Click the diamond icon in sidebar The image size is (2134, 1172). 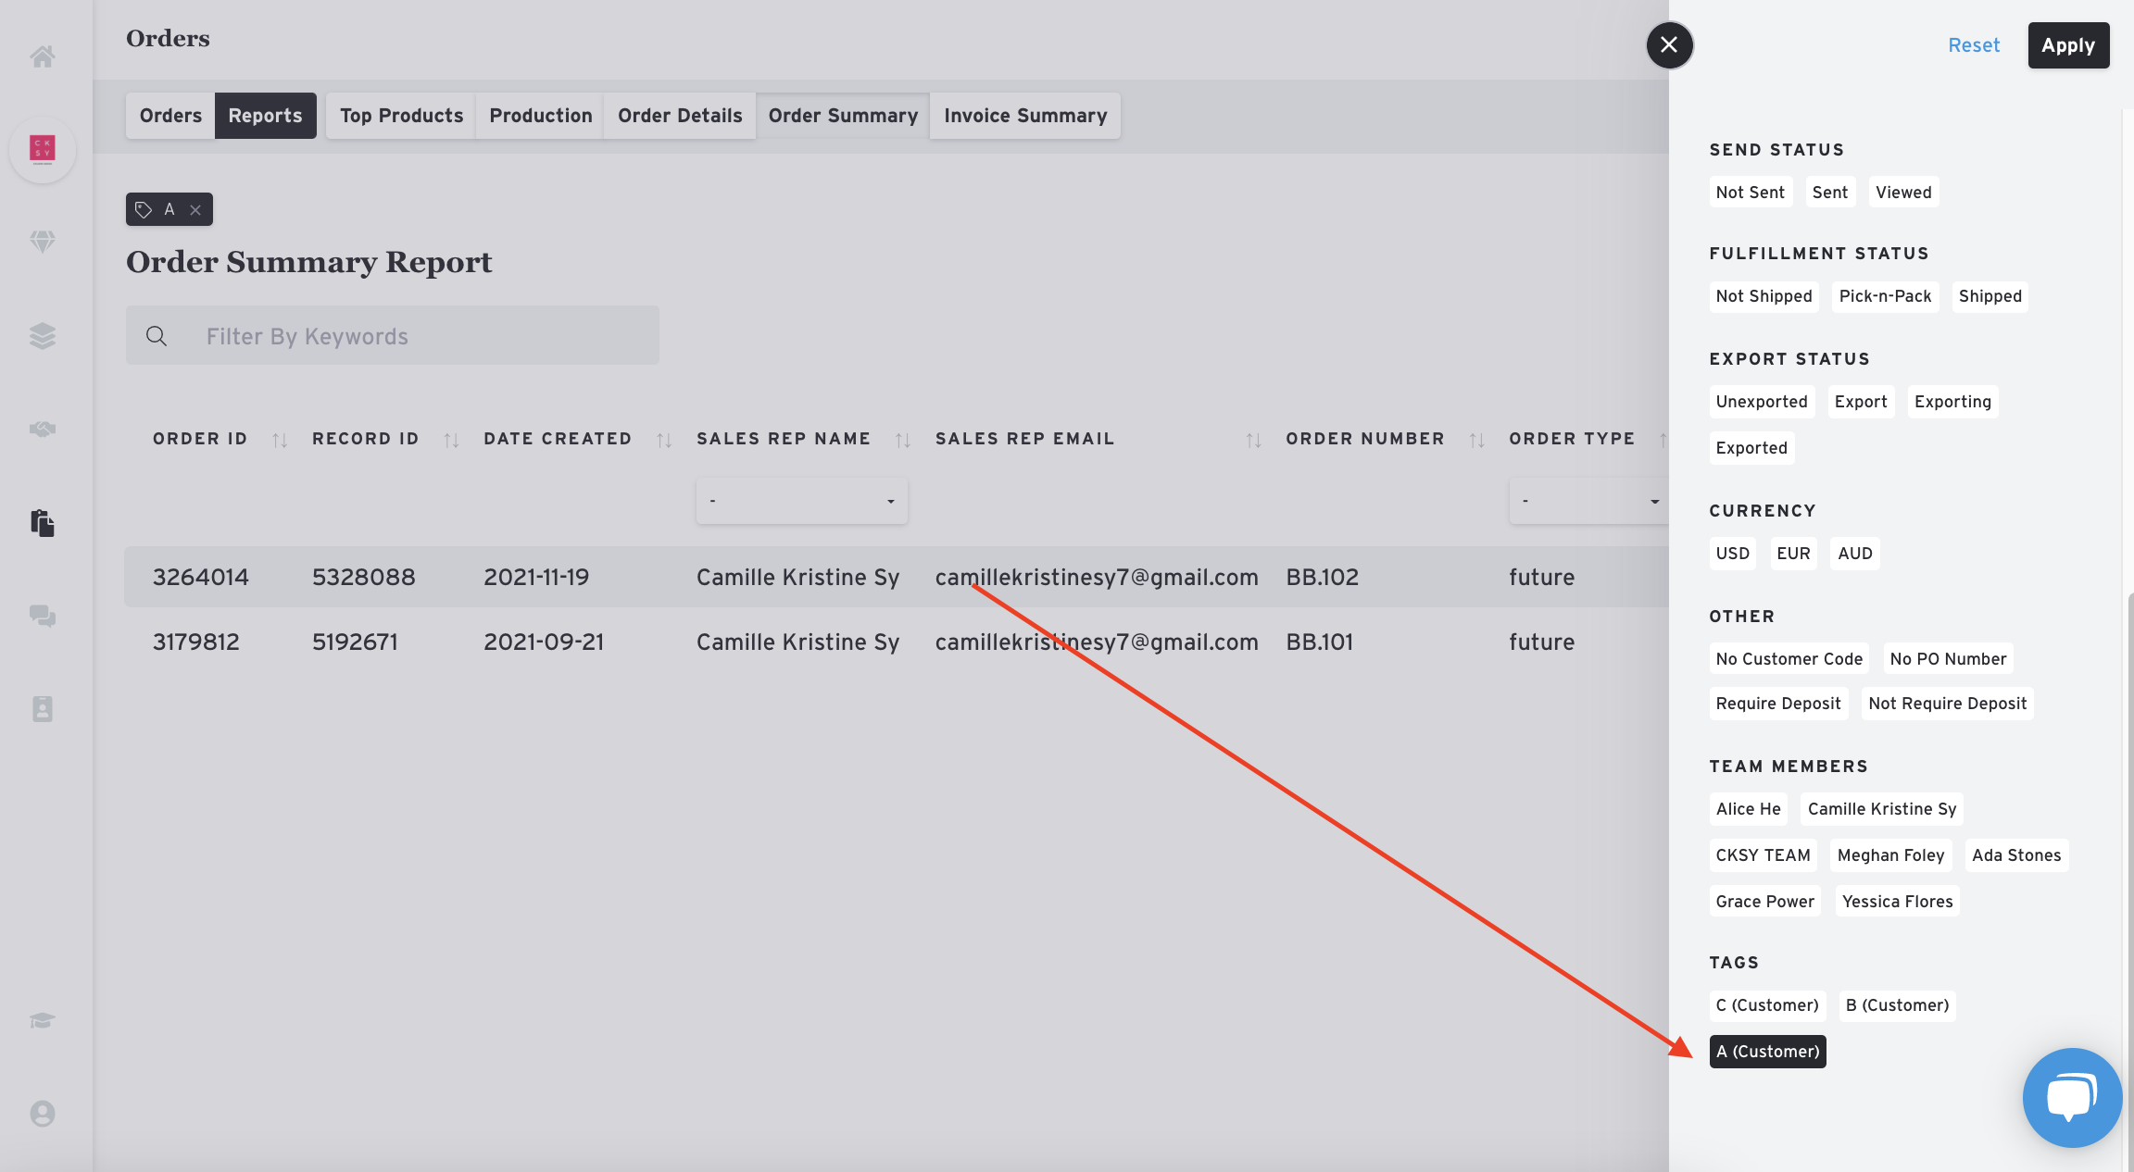(43, 242)
